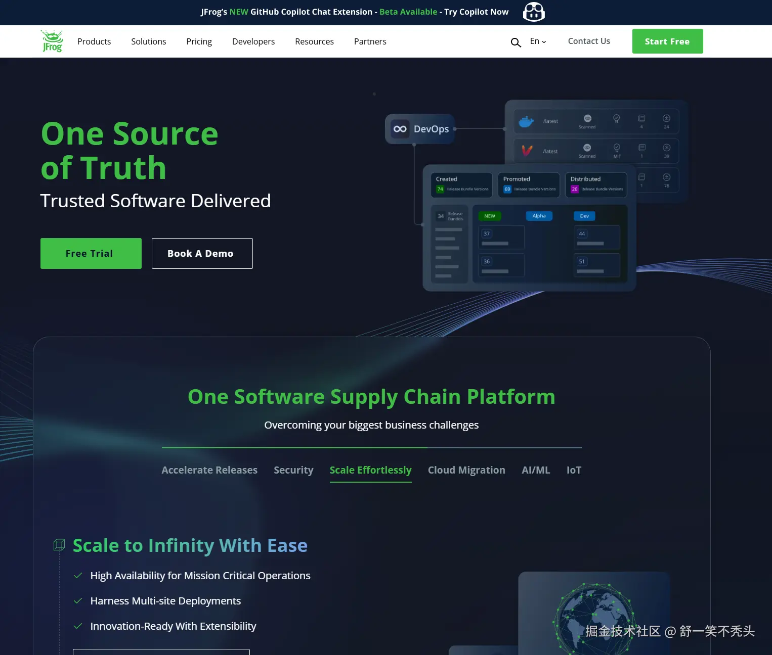Open the search magnifier icon
The image size is (772, 655).
click(516, 42)
